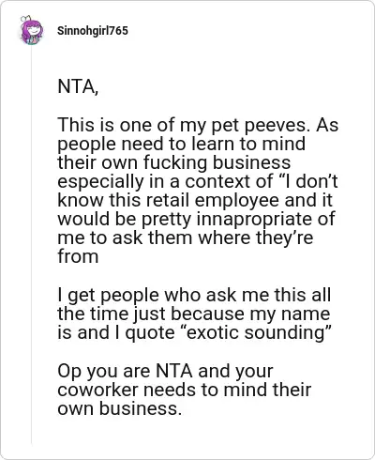Viewport: 375px width, 460px height.
Task: Click "me to ask them where they're"
Action: (186, 238)
